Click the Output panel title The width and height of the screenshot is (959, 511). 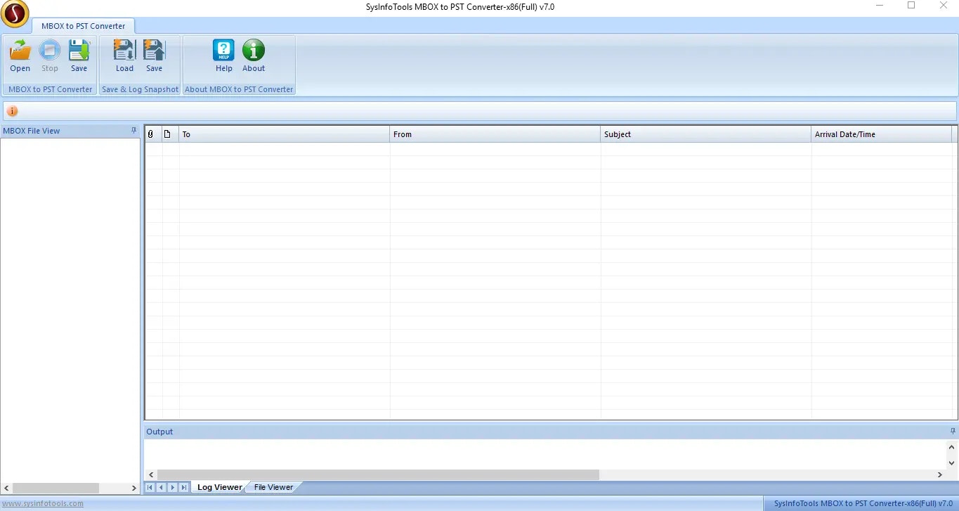coord(159,432)
